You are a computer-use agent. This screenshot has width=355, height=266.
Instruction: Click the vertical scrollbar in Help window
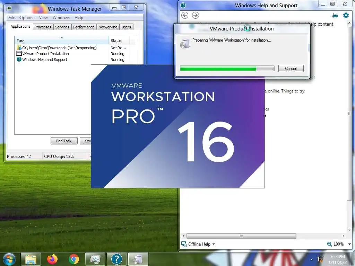click(349, 113)
